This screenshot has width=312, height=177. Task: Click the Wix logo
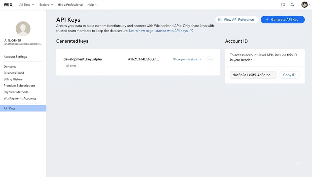[x=8, y=4]
